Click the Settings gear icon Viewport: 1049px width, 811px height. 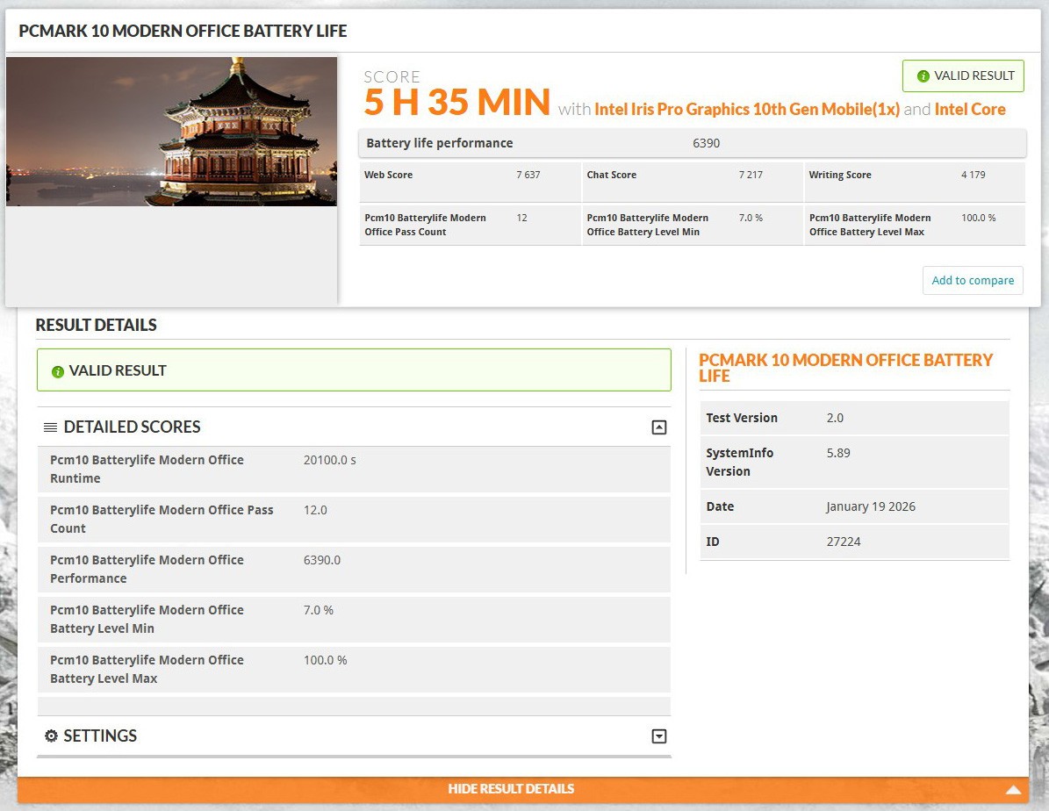52,736
